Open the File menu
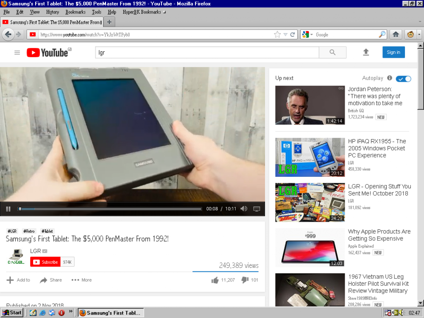Screen dimensions: 424x318 (6, 12)
